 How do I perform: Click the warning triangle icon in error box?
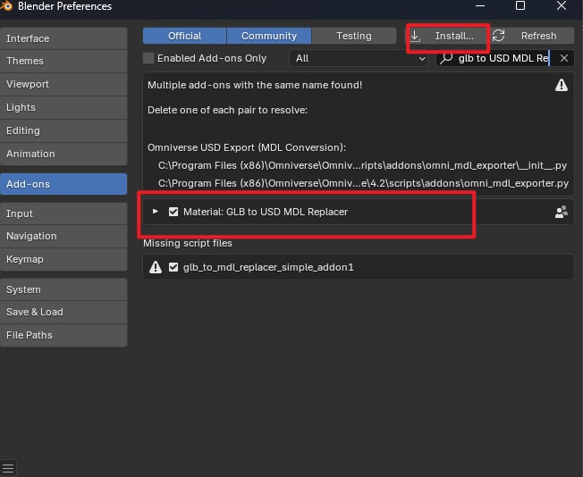561,85
